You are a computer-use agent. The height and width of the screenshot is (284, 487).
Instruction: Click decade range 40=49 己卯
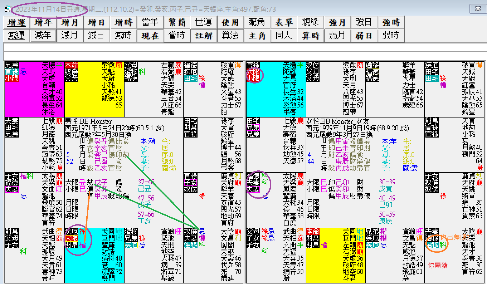387,202
